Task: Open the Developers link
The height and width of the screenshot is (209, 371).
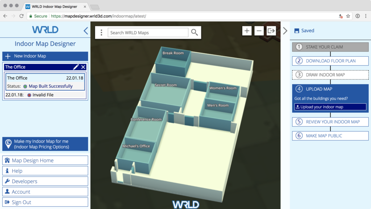Action: [45, 181]
